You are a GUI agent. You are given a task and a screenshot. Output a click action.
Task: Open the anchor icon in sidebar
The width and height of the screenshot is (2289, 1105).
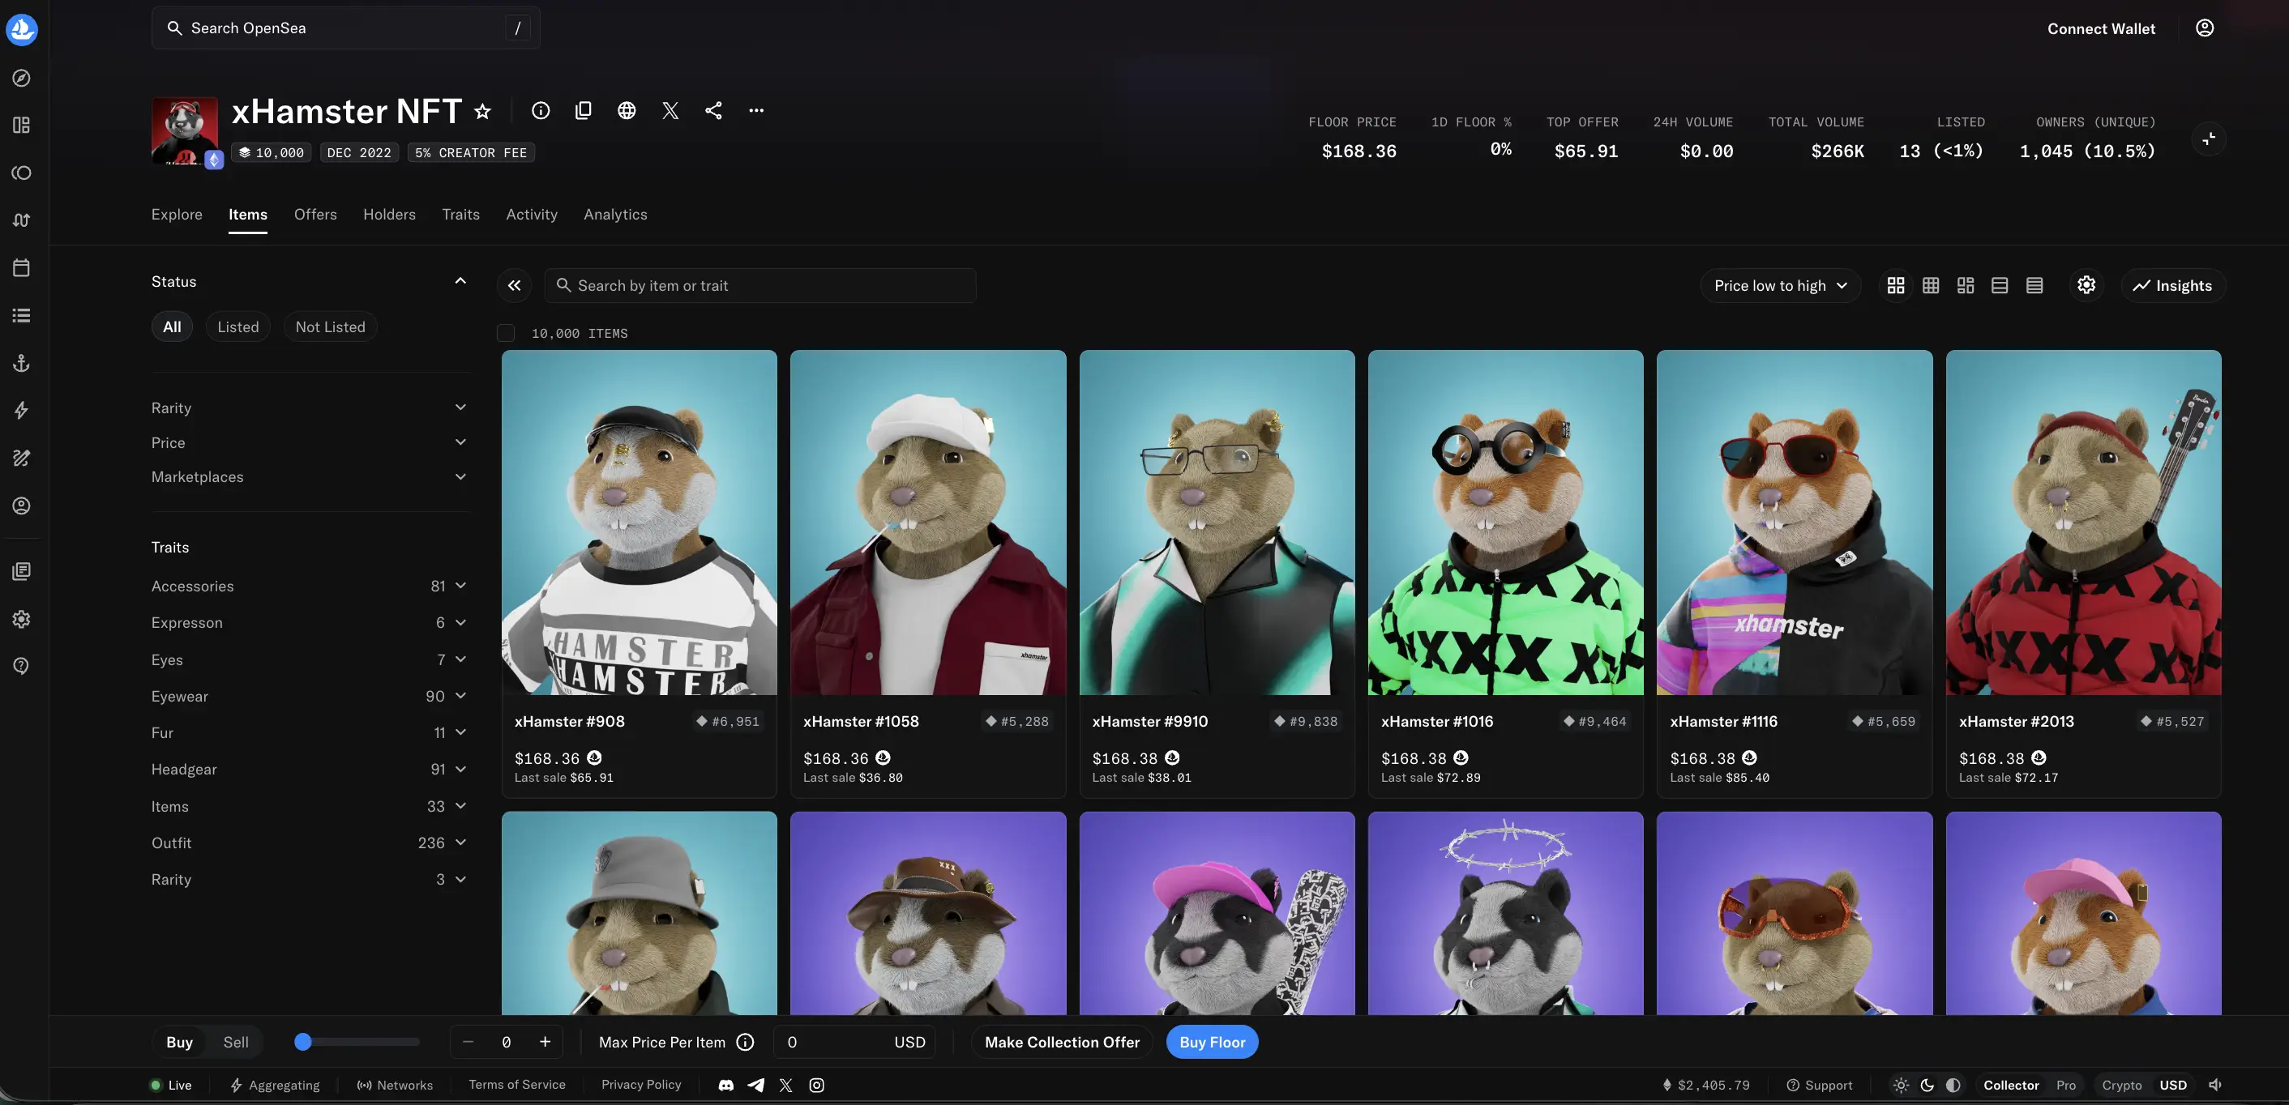pos(21,362)
